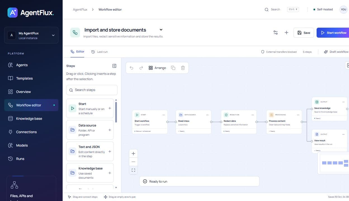Viewport: 349px width, 201px height.
Task: Open the workflow title dropdown chevron
Action: [x=161, y=30]
